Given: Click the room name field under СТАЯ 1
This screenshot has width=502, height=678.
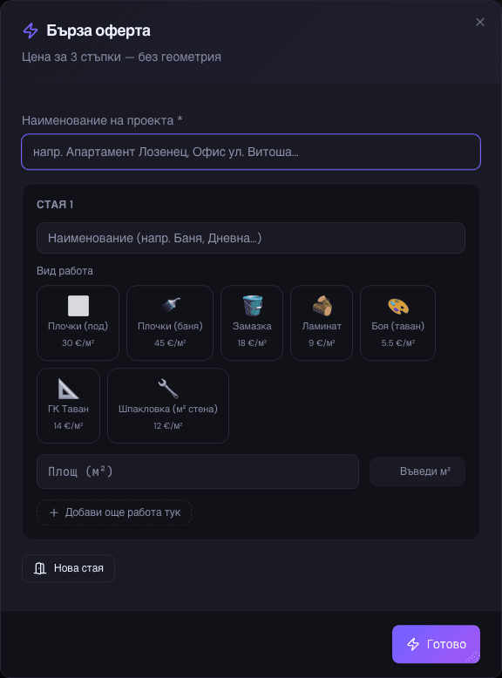Looking at the screenshot, I should coord(251,238).
